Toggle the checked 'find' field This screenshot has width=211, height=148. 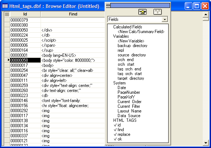tap(119, 130)
